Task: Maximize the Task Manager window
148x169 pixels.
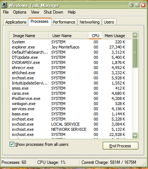Action: pyautogui.click(x=137, y=5)
